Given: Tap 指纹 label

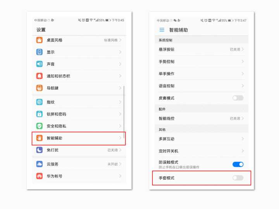Looking at the screenshot, I should pyautogui.click(x=50, y=102).
